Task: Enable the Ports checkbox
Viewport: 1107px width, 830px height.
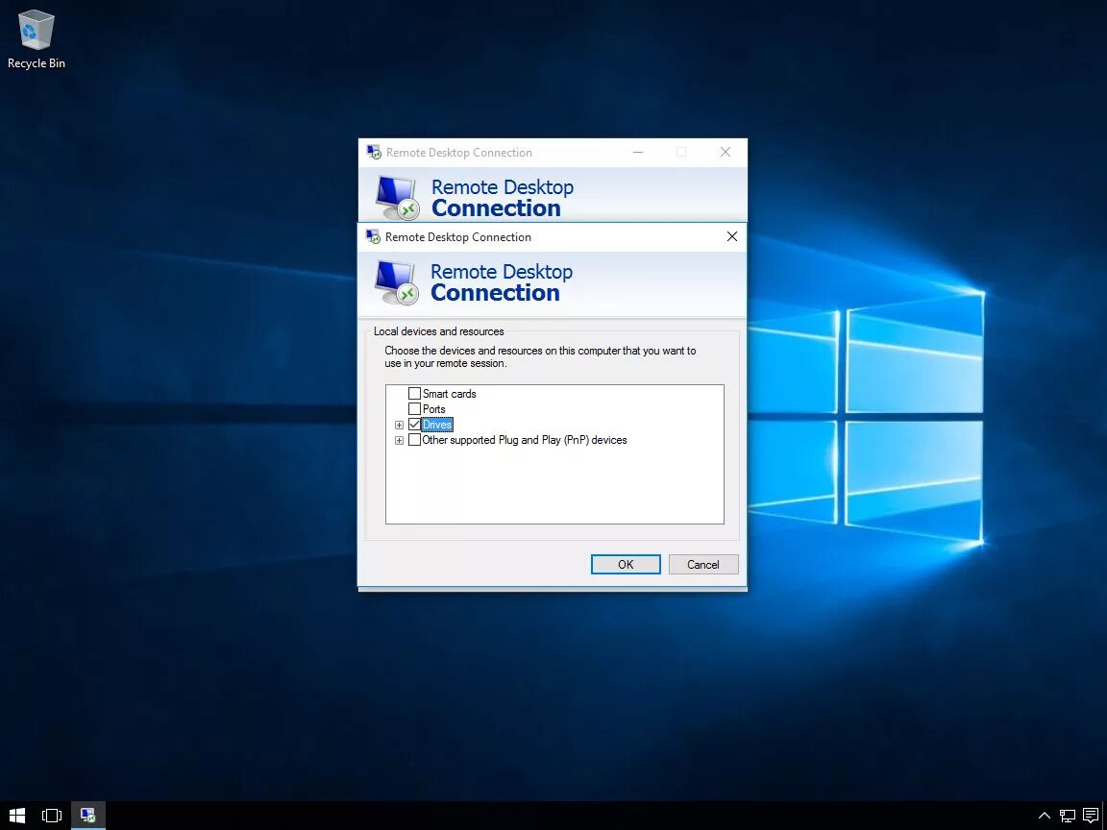Action: pyautogui.click(x=414, y=408)
